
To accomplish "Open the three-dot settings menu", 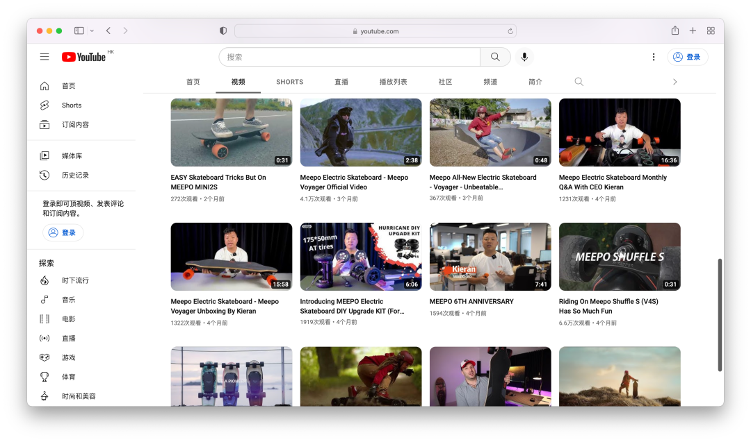I will coord(653,57).
